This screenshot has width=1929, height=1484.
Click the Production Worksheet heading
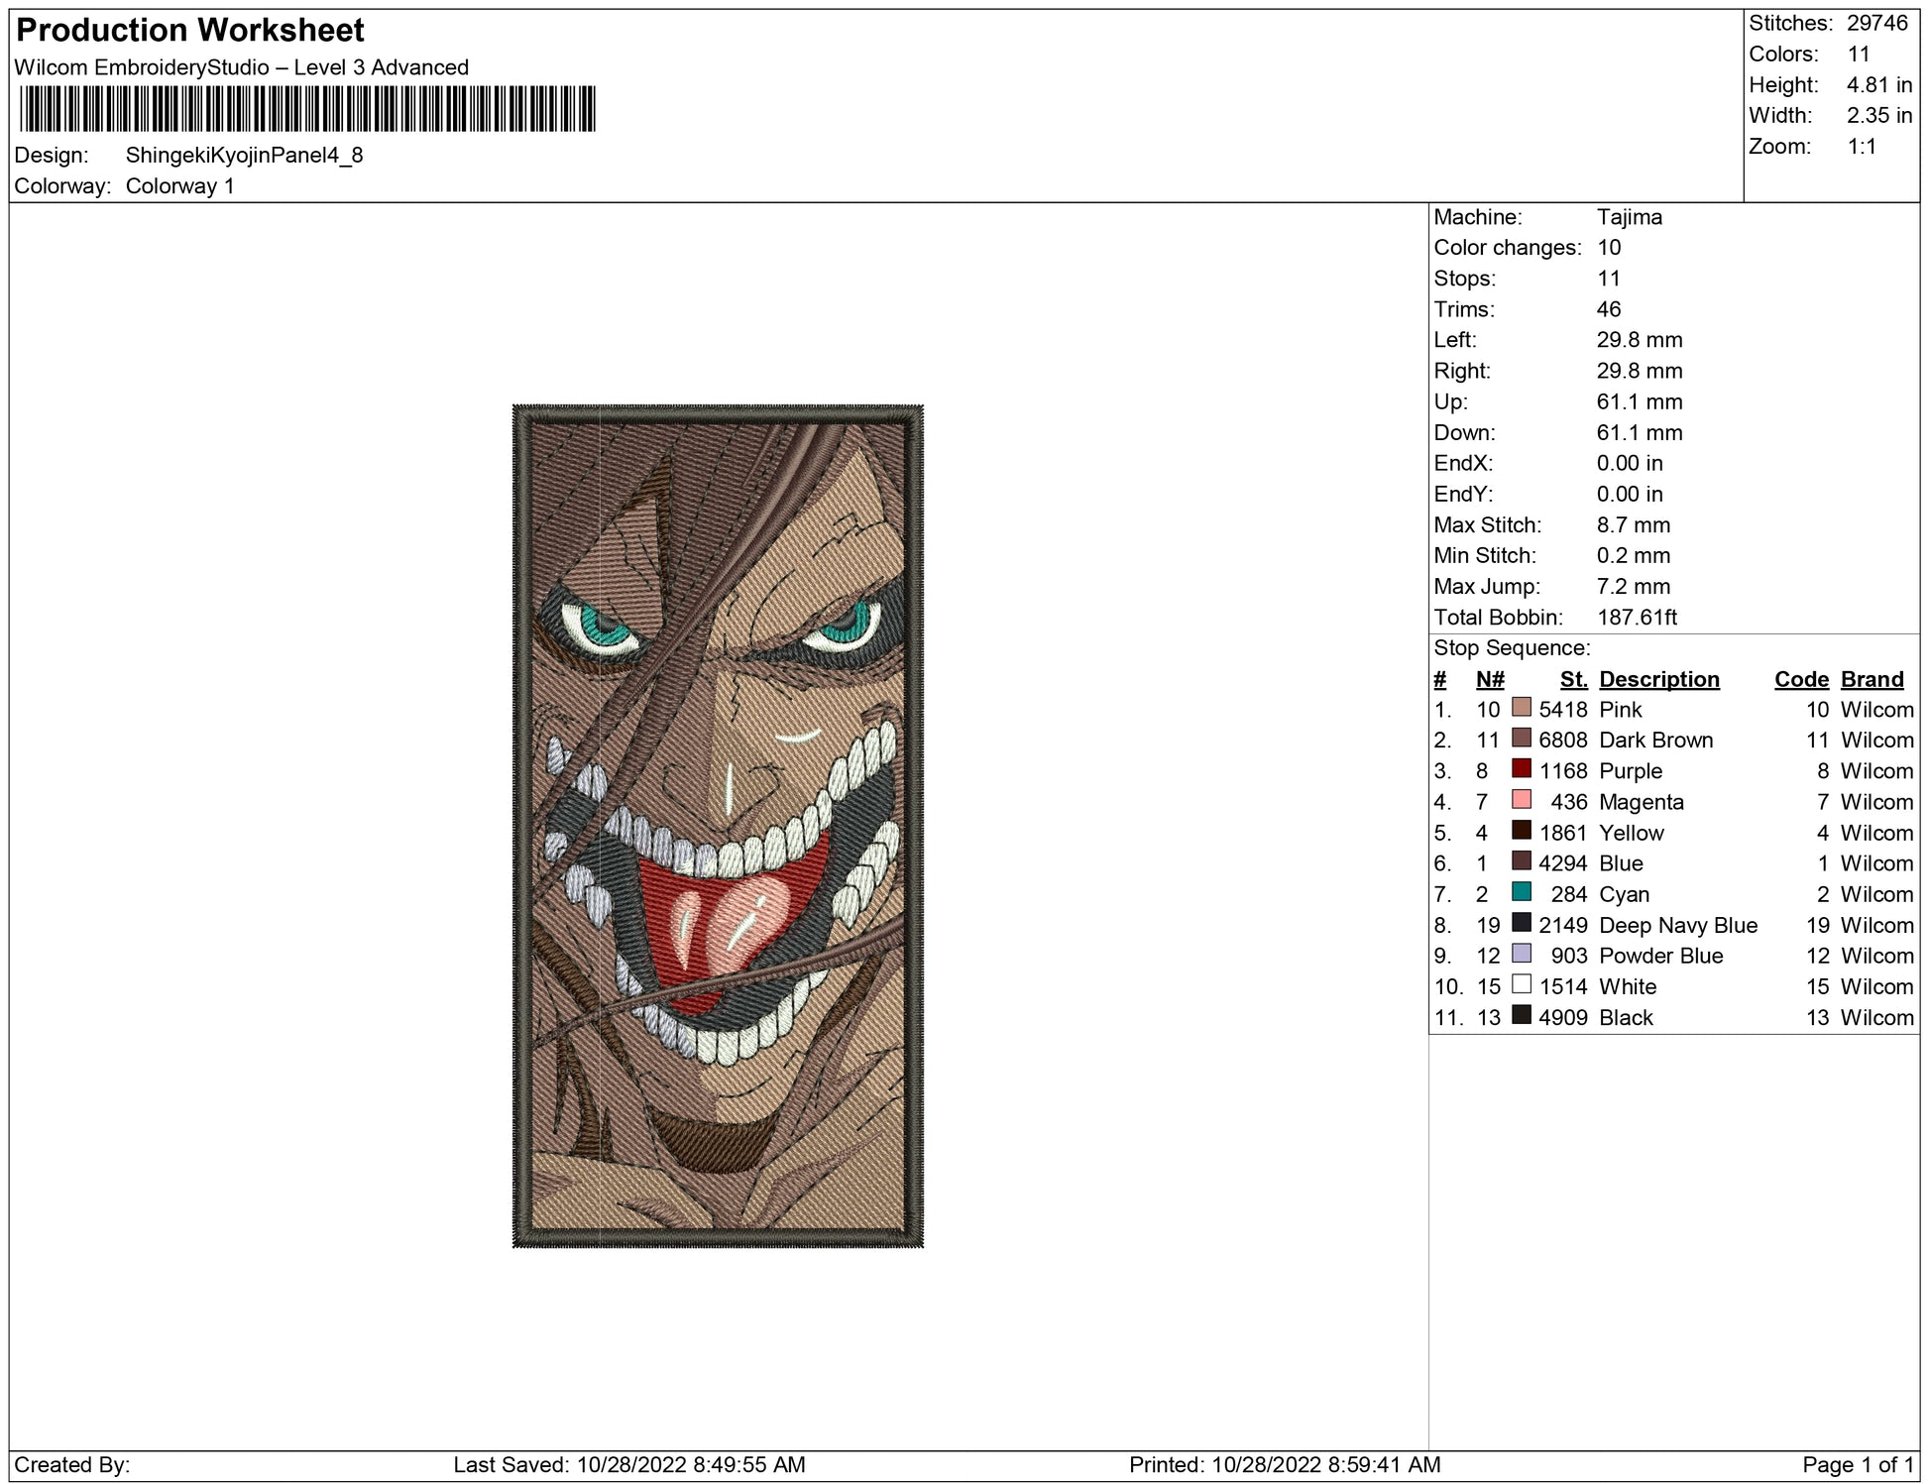(x=190, y=31)
